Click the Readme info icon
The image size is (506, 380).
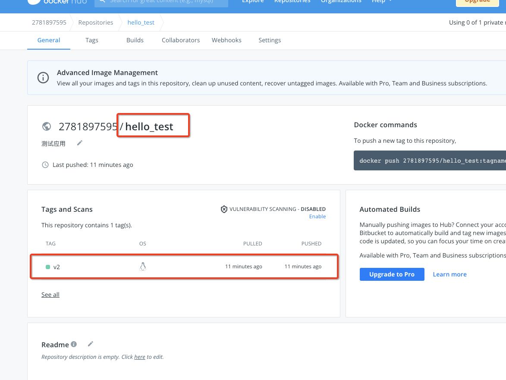pos(74,344)
